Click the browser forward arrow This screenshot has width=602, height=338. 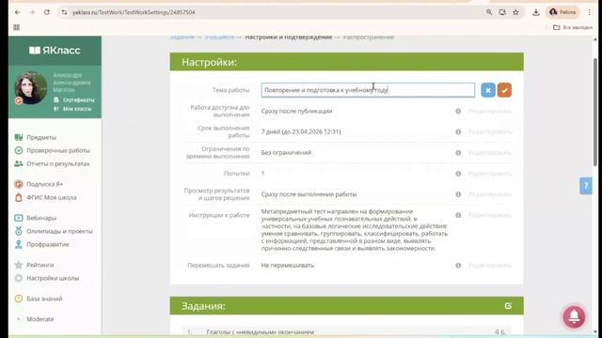pos(32,12)
